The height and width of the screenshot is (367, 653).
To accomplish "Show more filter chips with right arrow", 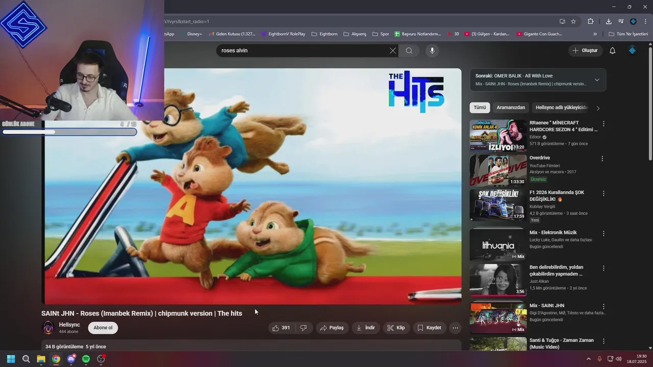I will point(598,108).
